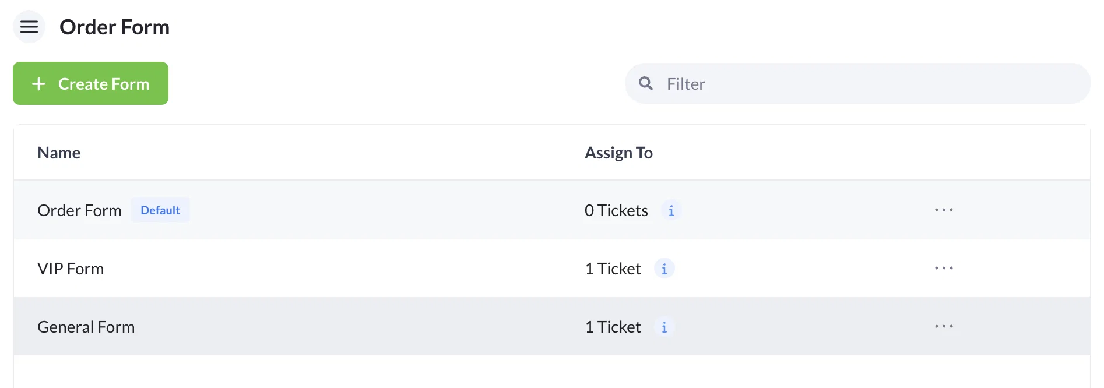
Task: Open more options for VIP Form
Action: click(x=944, y=268)
